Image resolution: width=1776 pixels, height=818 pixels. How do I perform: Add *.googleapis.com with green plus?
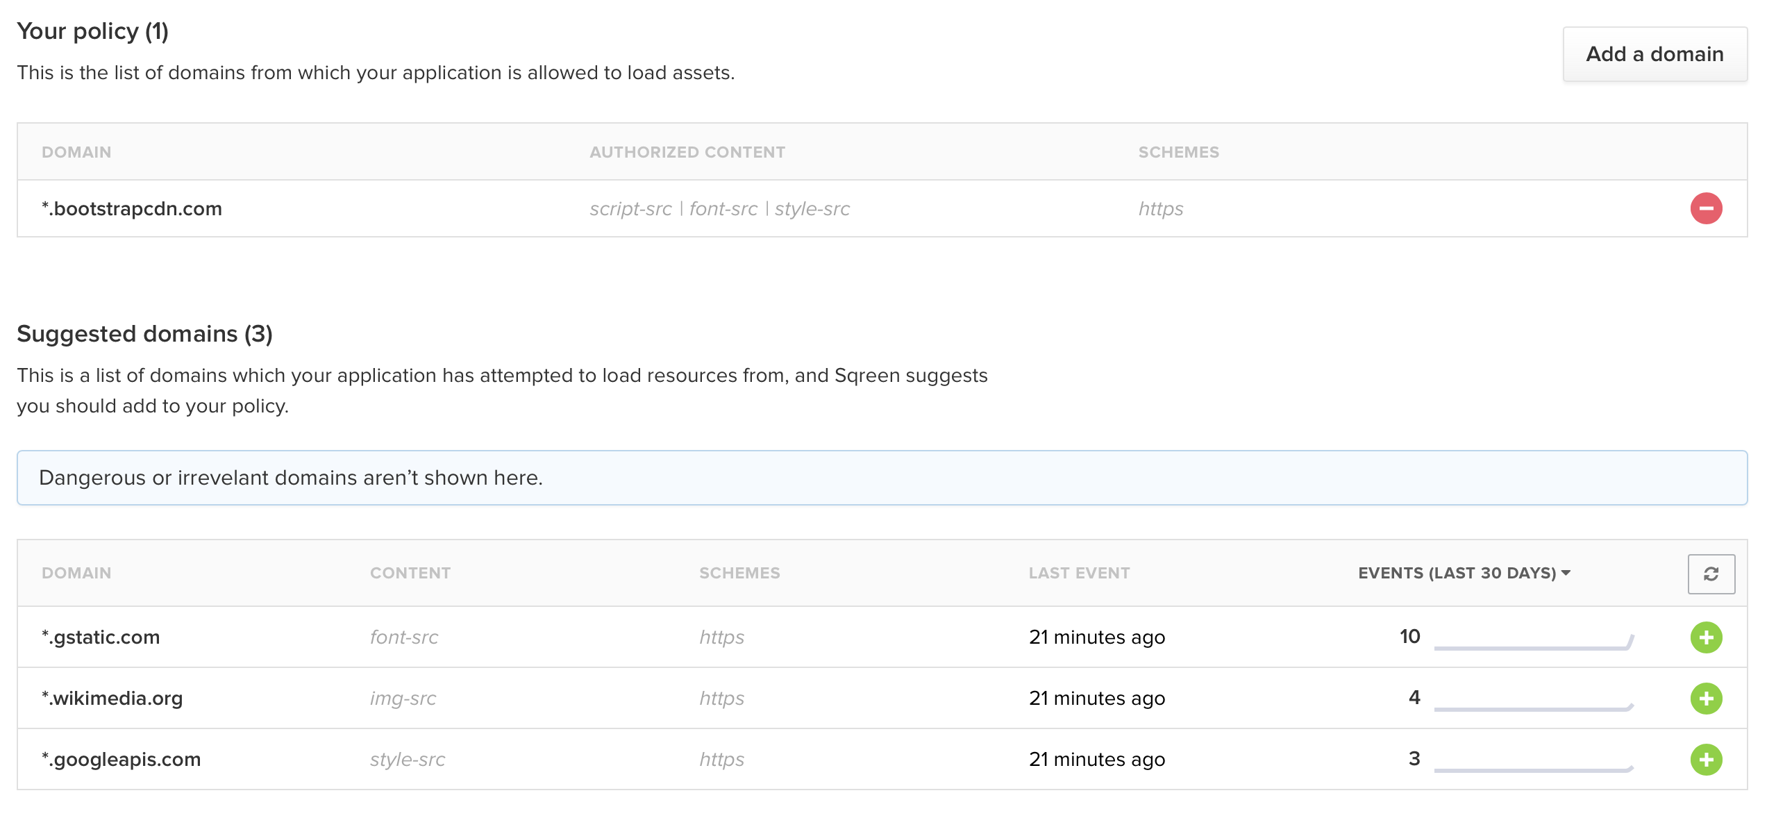tap(1705, 759)
